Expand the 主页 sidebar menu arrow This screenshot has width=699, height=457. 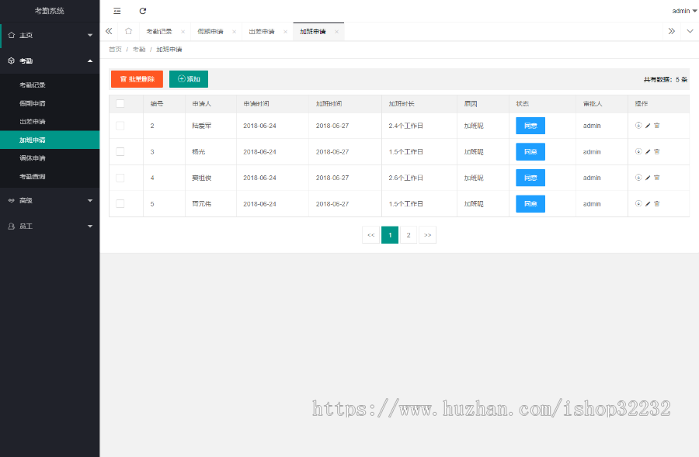(x=90, y=35)
